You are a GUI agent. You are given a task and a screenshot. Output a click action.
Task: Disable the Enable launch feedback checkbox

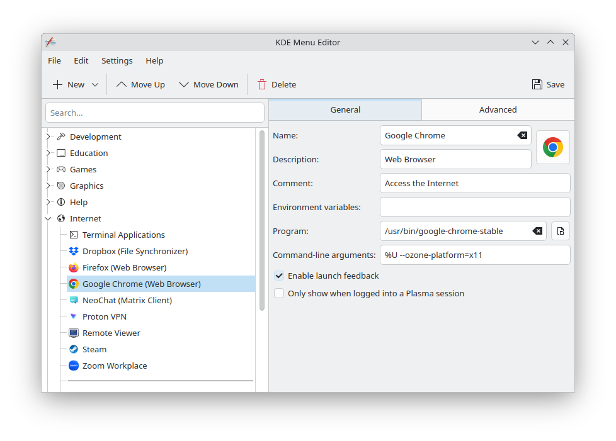click(x=279, y=276)
